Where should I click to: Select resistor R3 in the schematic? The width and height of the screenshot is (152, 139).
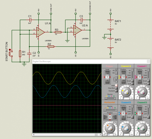(58, 32)
